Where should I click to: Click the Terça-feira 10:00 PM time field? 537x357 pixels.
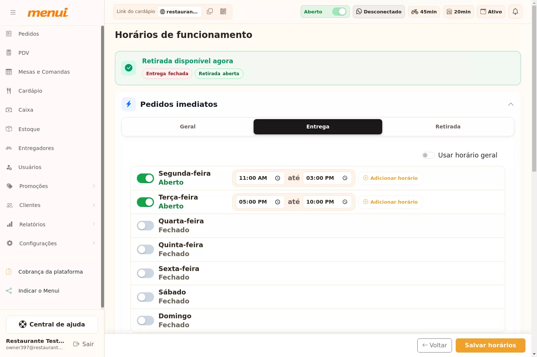(327, 202)
